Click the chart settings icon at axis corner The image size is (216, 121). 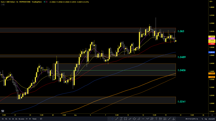212,115
